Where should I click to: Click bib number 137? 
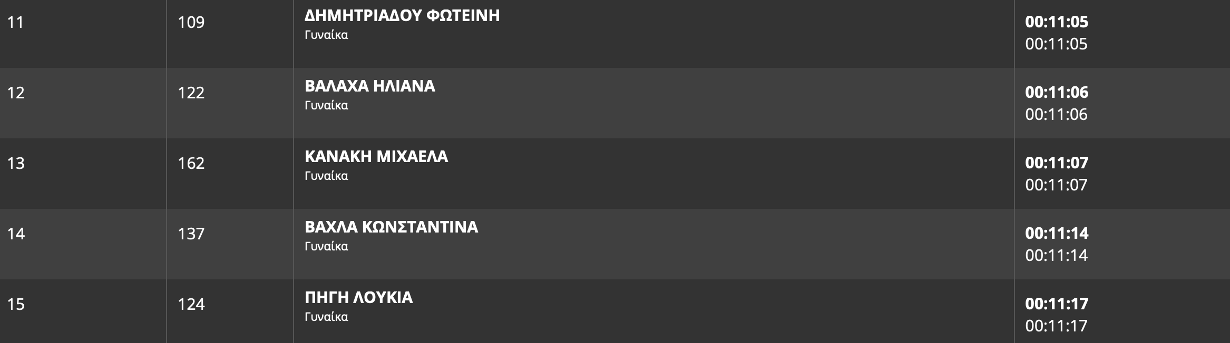coord(191,234)
